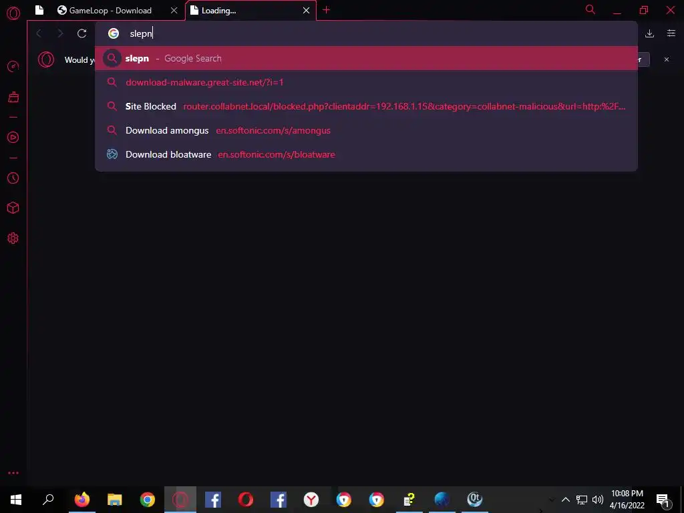
Task: Select download-malware.great-site.net suggestion
Action: tap(367, 82)
